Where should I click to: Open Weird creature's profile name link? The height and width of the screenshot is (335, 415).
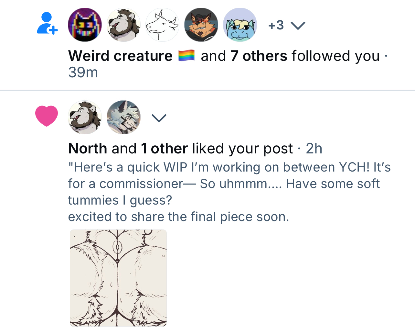[120, 56]
